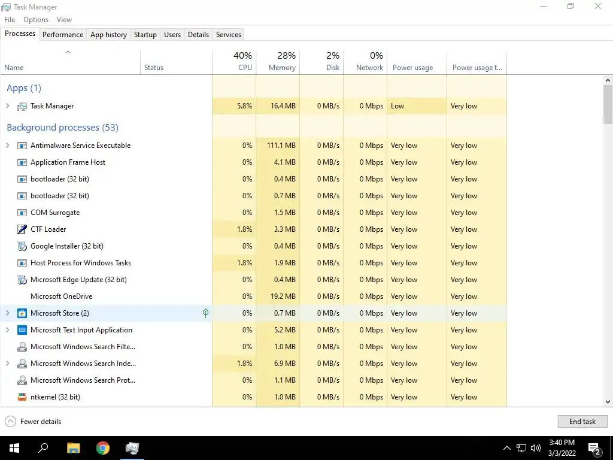The height and width of the screenshot is (460, 613).
Task: Switch to the Users tab
Action: point(172,34)
